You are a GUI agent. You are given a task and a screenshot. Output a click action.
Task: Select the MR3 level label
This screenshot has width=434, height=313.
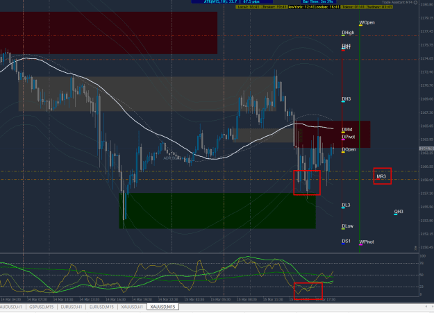click(x=381, y=176)
